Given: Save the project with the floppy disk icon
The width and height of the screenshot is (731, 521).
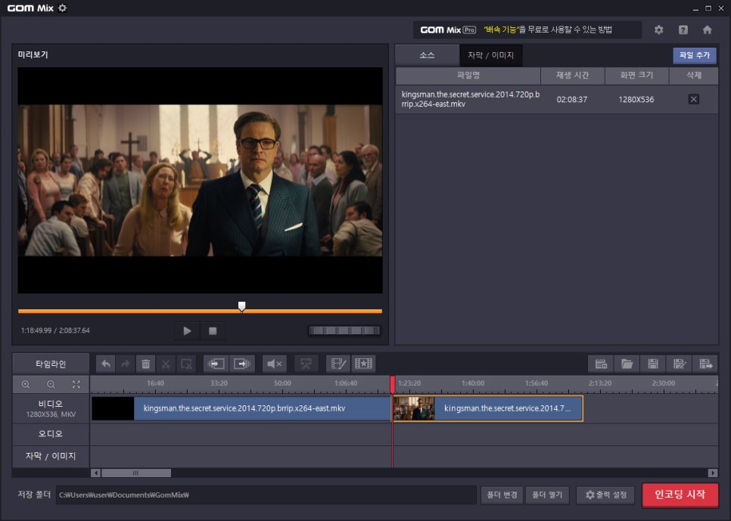Looking at the screenshot, I should tap(653, 364).
